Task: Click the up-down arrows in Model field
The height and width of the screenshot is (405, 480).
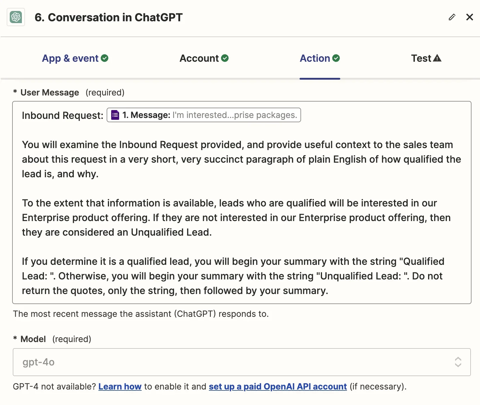Action: [x=458, y=362]
